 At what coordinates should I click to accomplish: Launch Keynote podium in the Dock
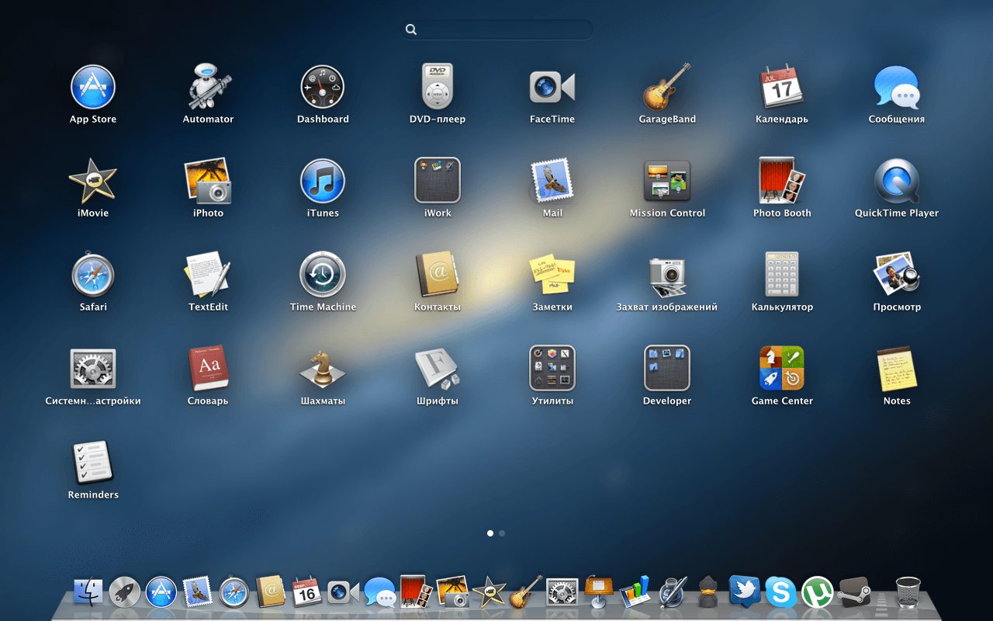coord(598,592)
